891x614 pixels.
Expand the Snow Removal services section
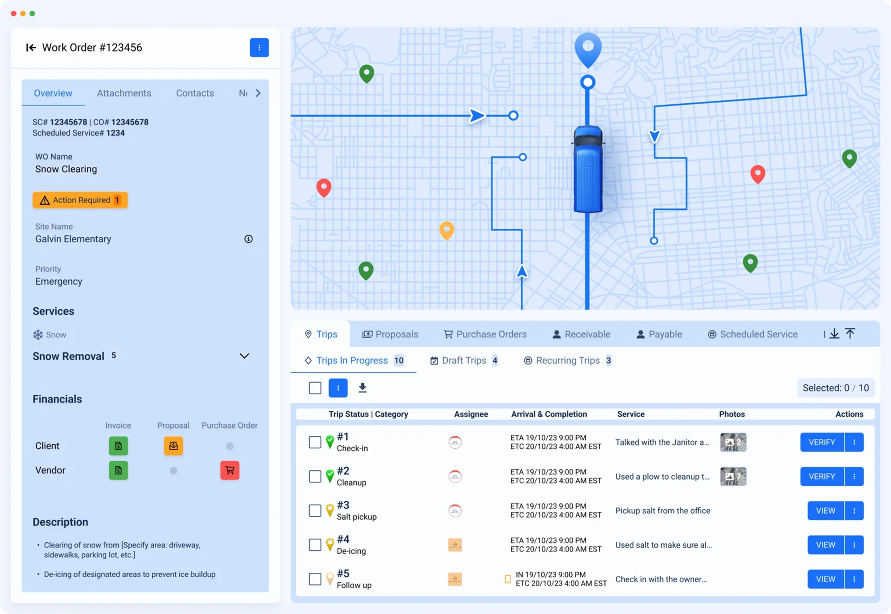tap(244, 356)
